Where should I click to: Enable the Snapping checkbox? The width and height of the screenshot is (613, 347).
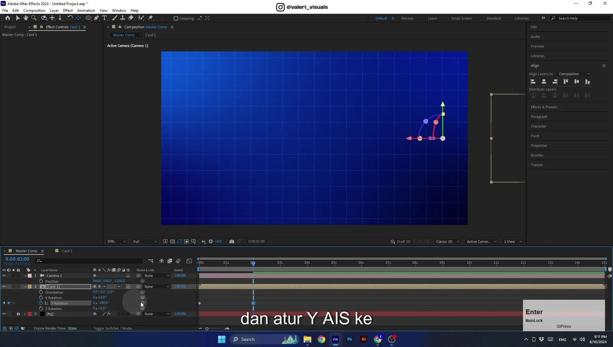click(x=176, y=18)
